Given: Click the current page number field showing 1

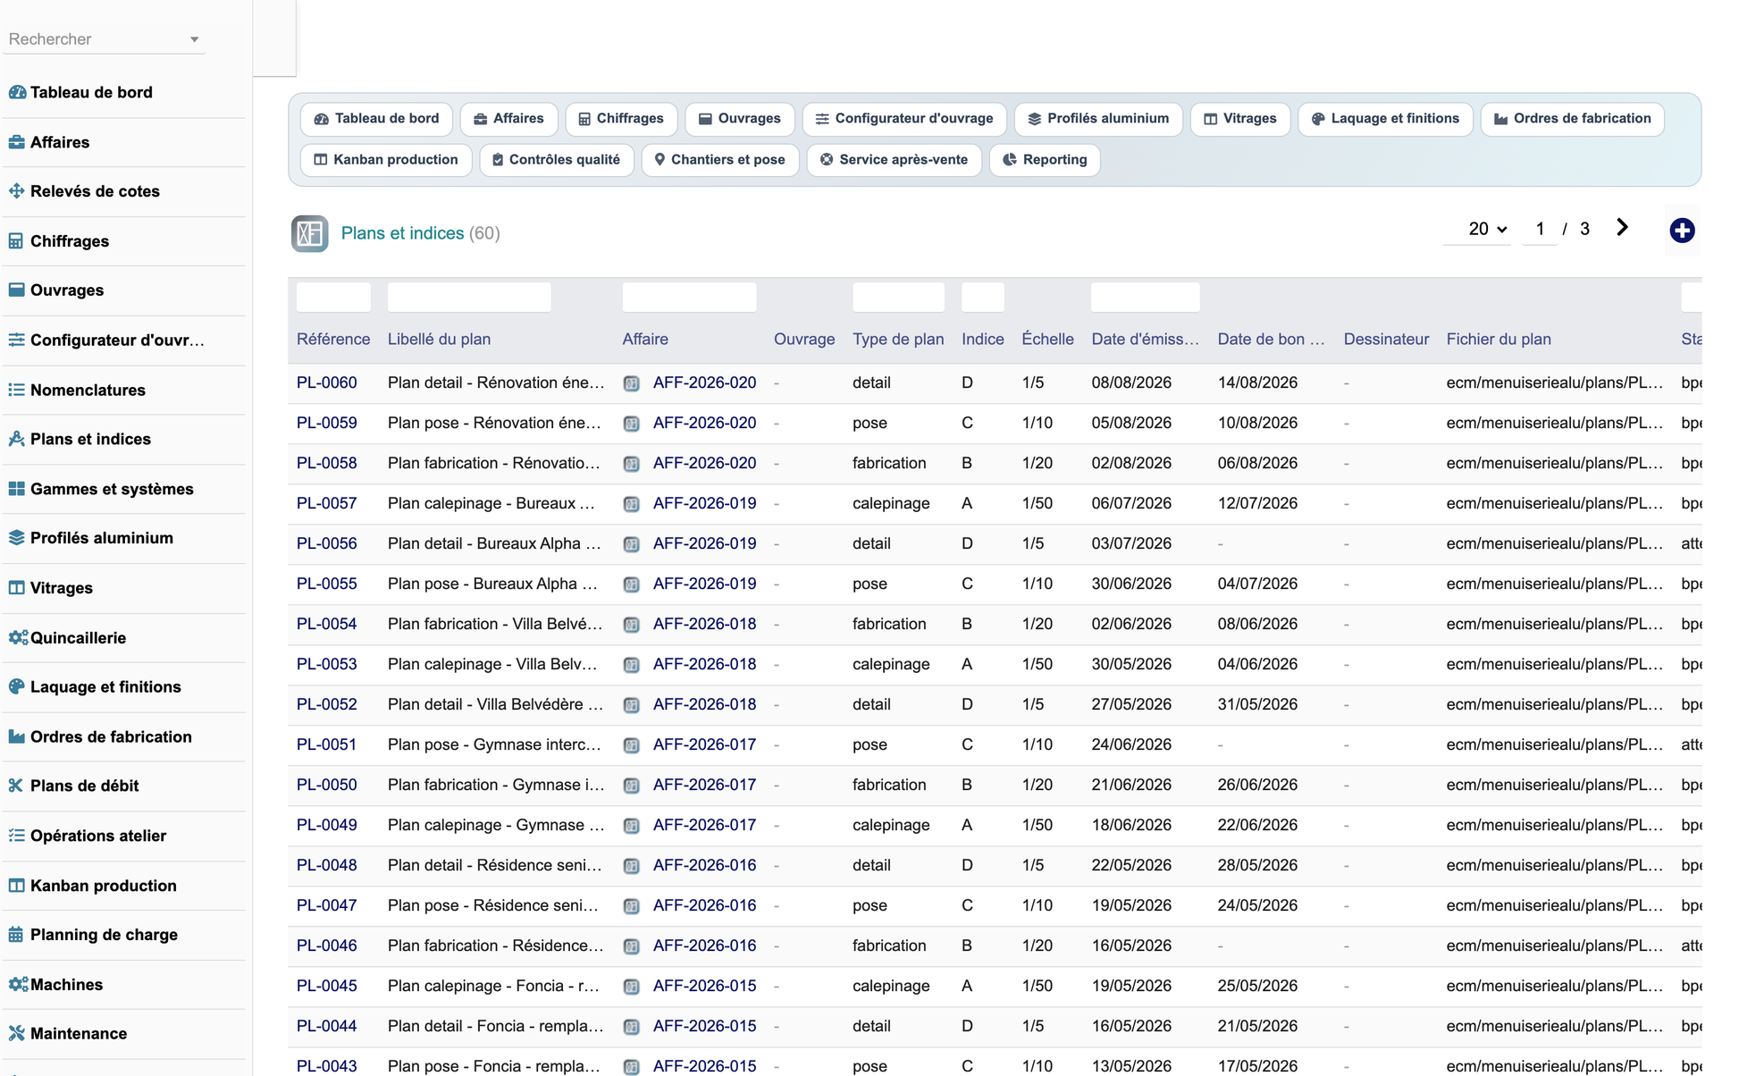Looking at the screenshot, I should point(1540,230).
